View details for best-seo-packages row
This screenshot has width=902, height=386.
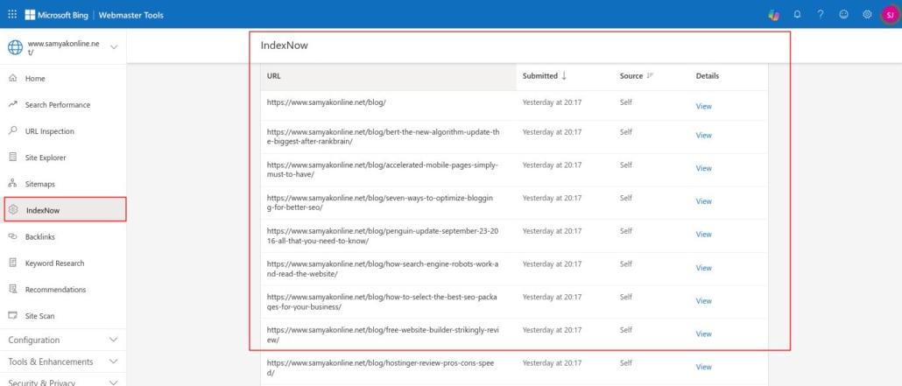pos(703,301)
